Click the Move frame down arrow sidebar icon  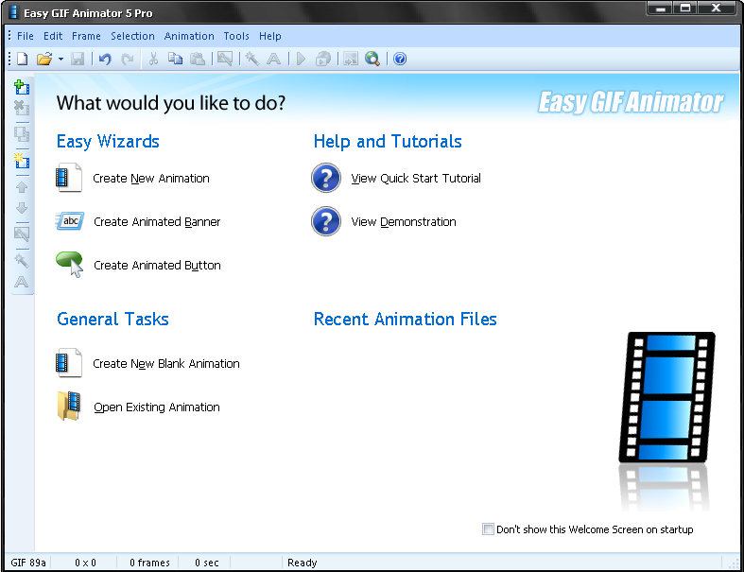[22, 208]
